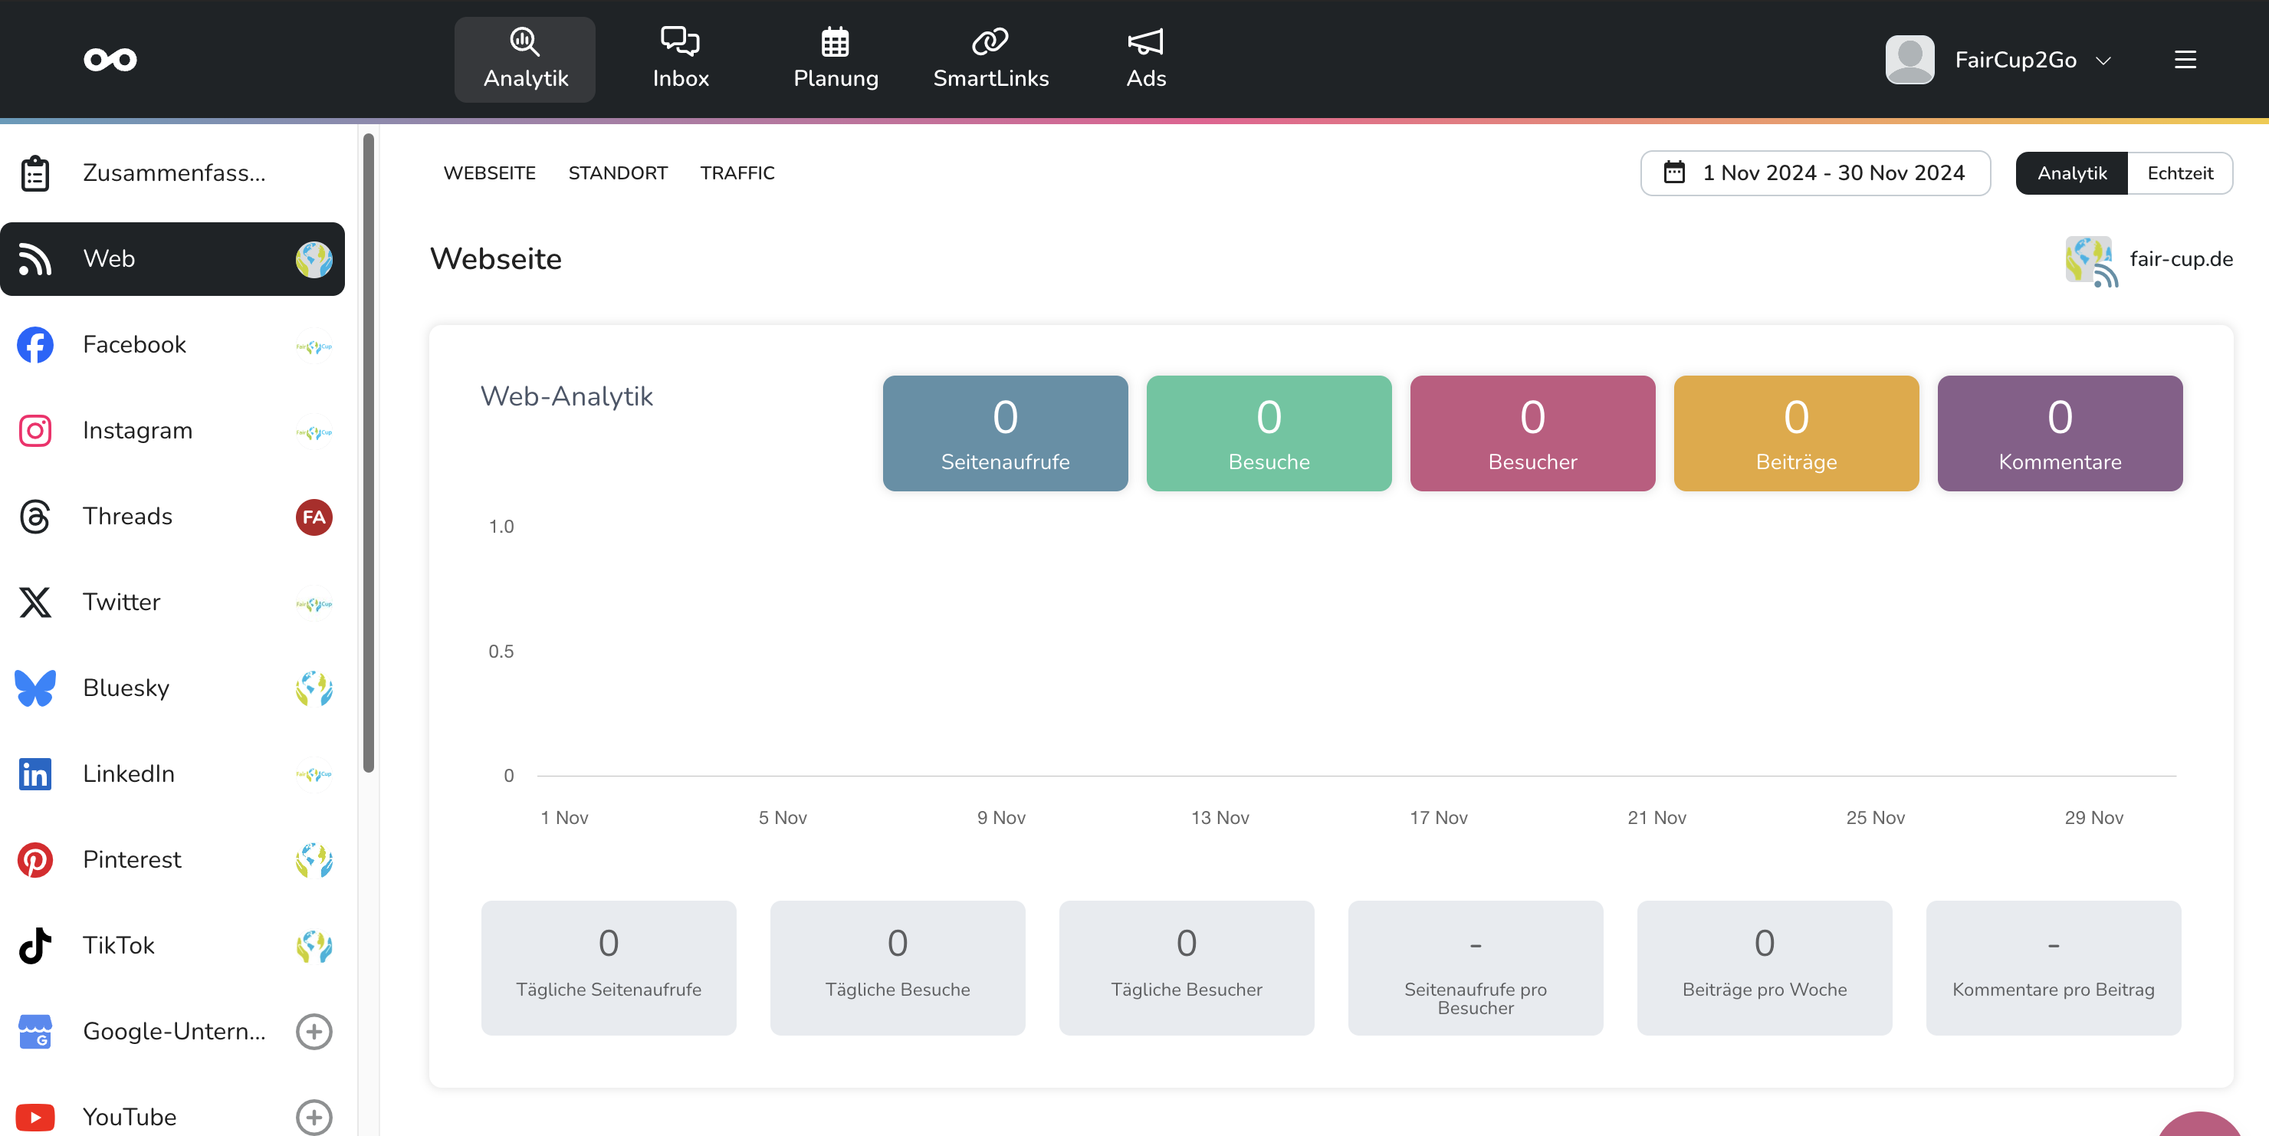
Task: Click the Facebook icon in sidebar
Action: [x=35, y=344]
